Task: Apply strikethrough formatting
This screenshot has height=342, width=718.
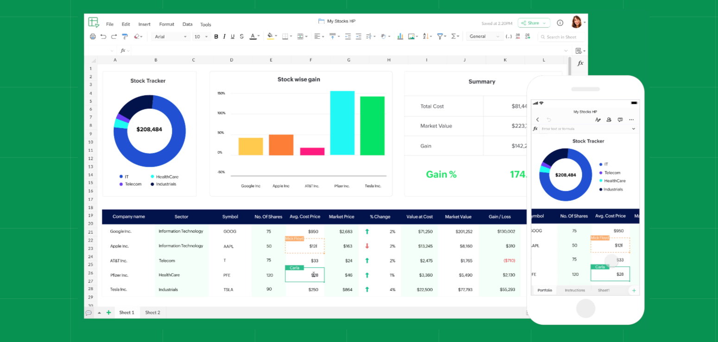Action: coord(242,37)
